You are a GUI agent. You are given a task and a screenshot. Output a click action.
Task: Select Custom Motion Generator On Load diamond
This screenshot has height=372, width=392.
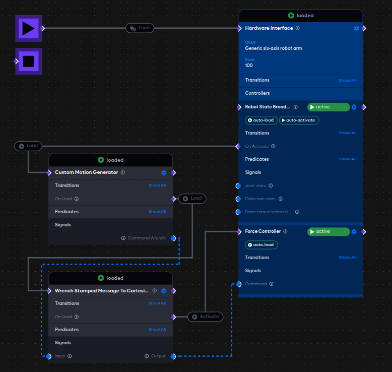(x=173, y=199)
